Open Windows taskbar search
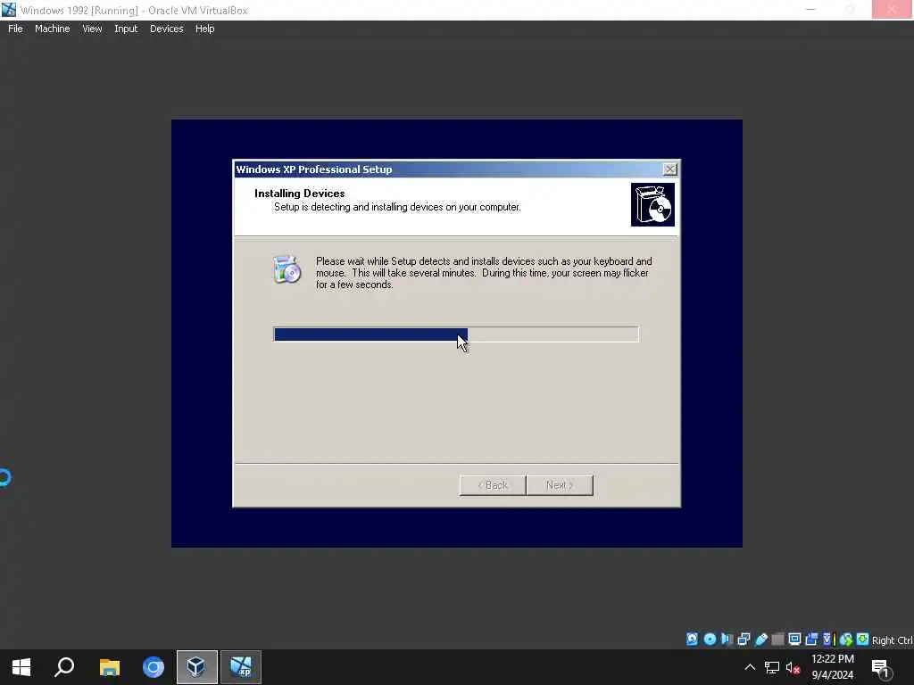The height and width of the screenshot is (685, 914). [x=64, y=667]
